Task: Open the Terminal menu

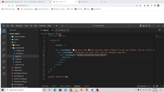Action: (x=42, y=26)
